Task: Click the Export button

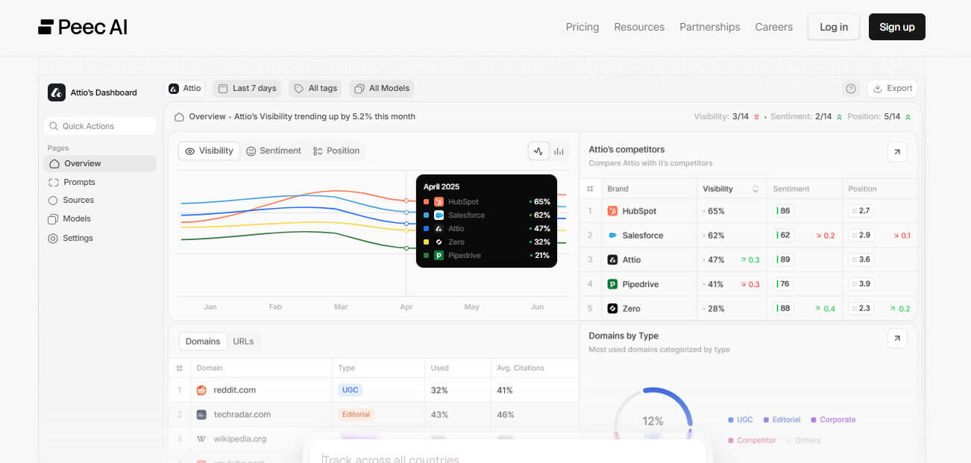Action: tap(892, 88)
